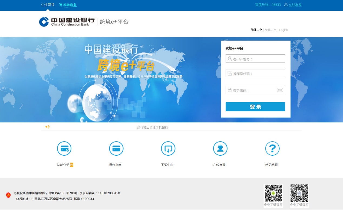Switch language to 繁体中文
Image resolution: width=343 pixels, height=210 pixels.
coord(271,30)
